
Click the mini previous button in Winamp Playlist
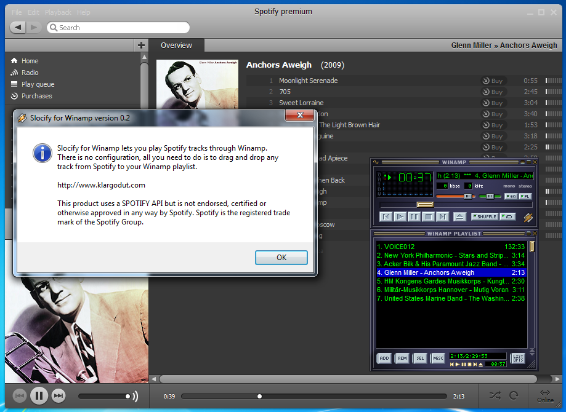pos(452,365)
